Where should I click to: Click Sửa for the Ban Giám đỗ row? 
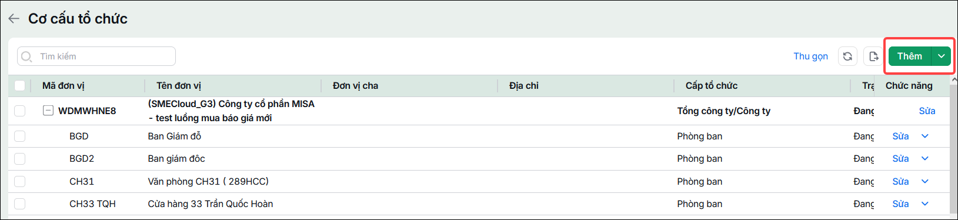pyautogui.click(x=900, y=136)
